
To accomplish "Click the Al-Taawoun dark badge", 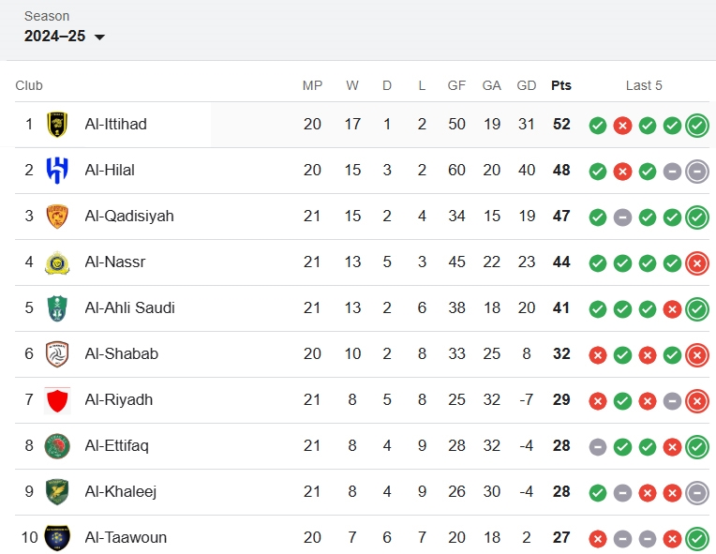I will (x=57, y=538).
